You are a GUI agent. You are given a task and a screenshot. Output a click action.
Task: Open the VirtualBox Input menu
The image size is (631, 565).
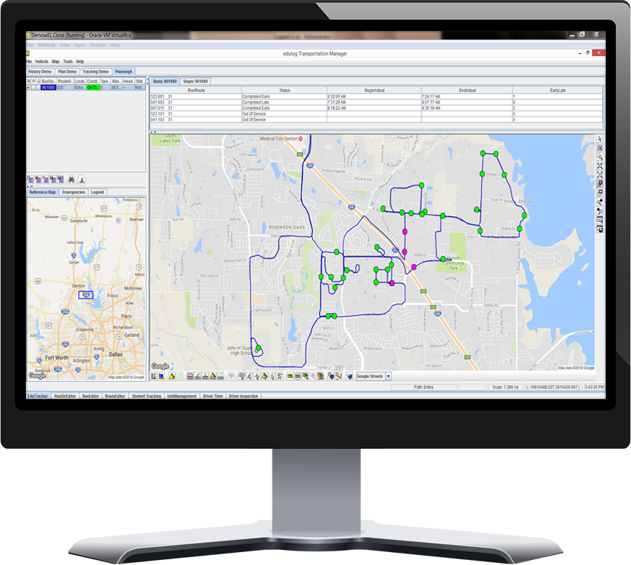point(80,45)
